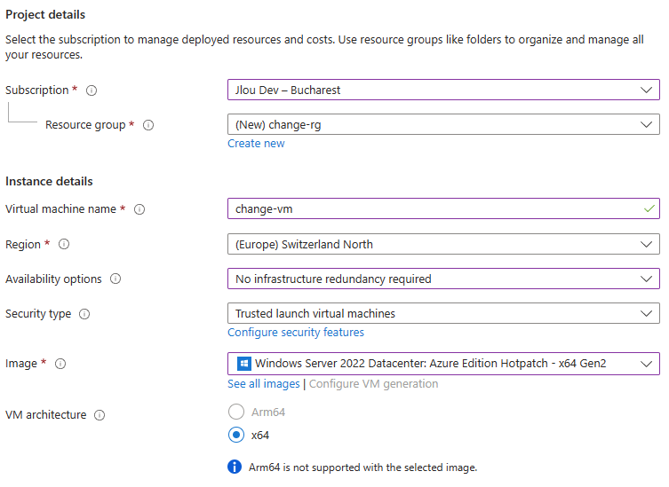This screenshot has height=487, width=669.
Task: Click into the Virtual machine name field
Action: pos(443,208)
